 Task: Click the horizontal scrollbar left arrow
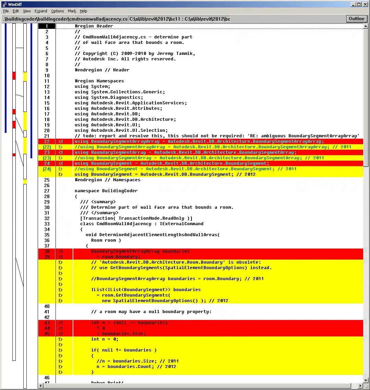(x=41, y=386)
